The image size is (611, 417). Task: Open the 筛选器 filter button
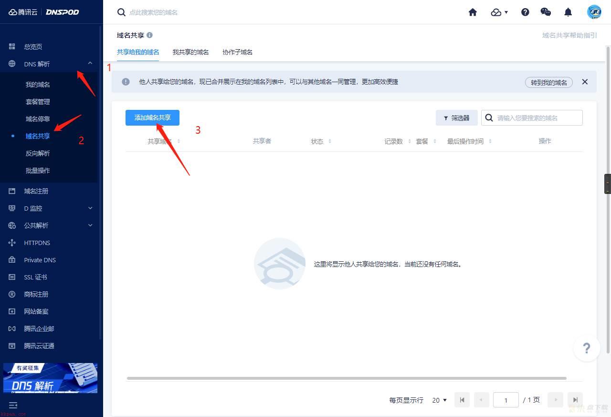[456, 118]
